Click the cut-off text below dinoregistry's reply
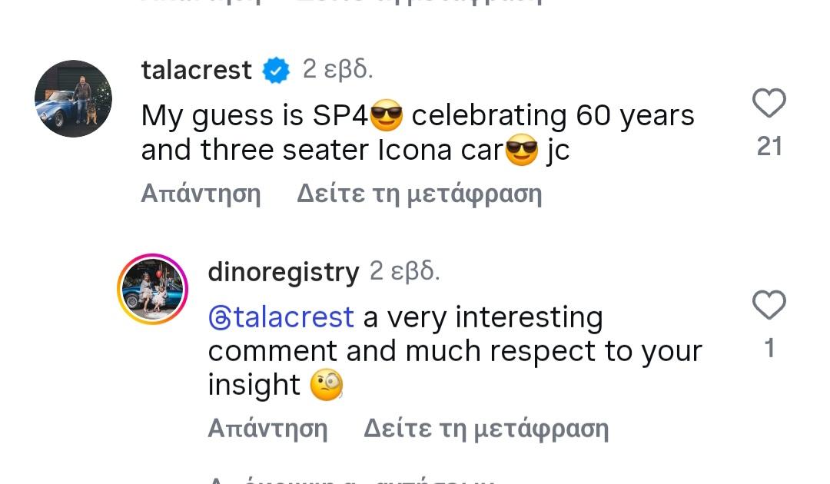This screenshot has height=484, width=830. pyautogui.click(x=354, y=478)
